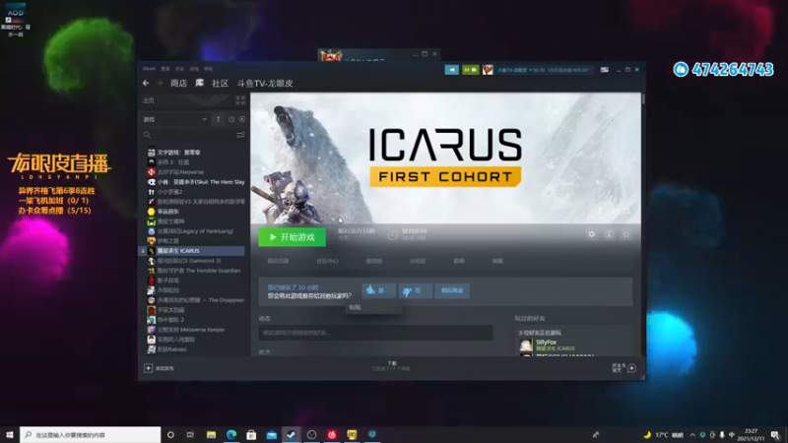Viewport: 788px width, 443px height.
Task: Toggle the recent-activity clock filter icon
Action: (231, 119)
